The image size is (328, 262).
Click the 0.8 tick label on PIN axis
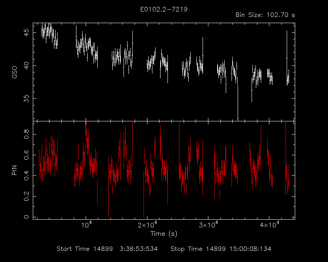click(26, 134)
